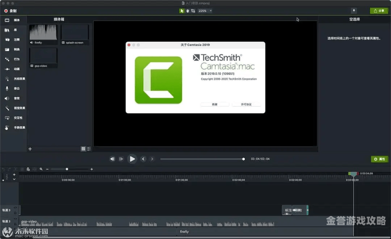Click the right chevron next marker button
The height and width of the screenshot is (239, 391).
152,159
